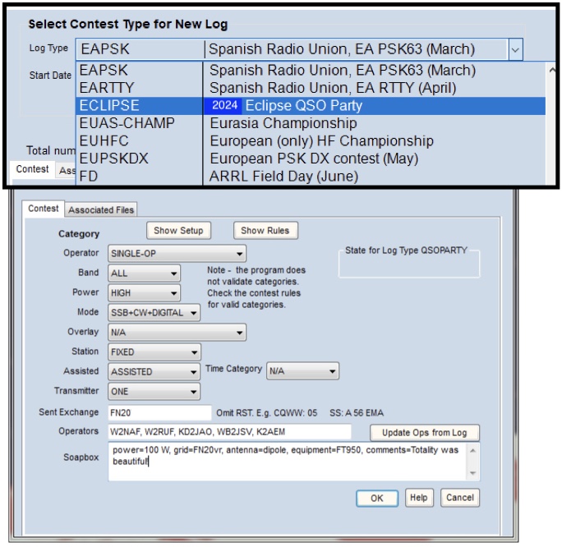Image resolution: width=562 pixels, height=547 pixels.
Task: Click the Show Setup button
Action: pos(179,231)
